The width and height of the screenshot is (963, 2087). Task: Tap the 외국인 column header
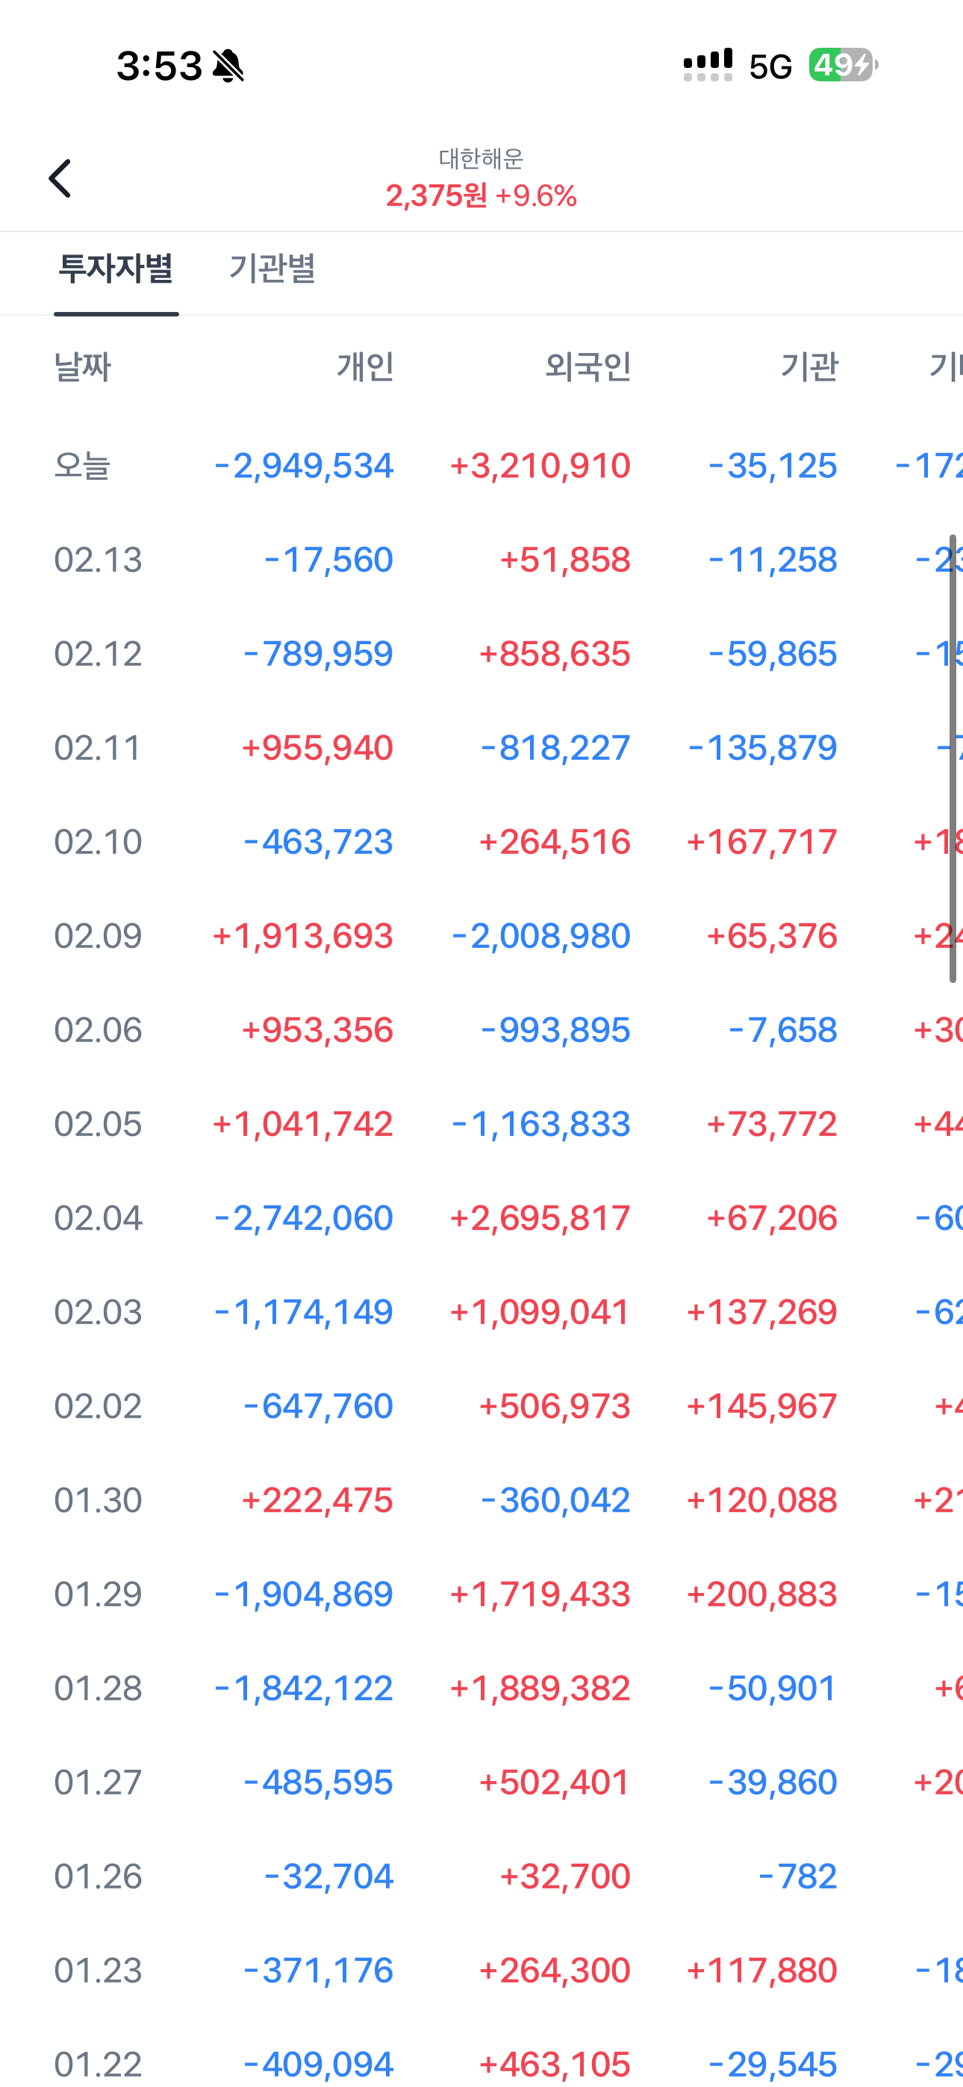click(588, 367)
